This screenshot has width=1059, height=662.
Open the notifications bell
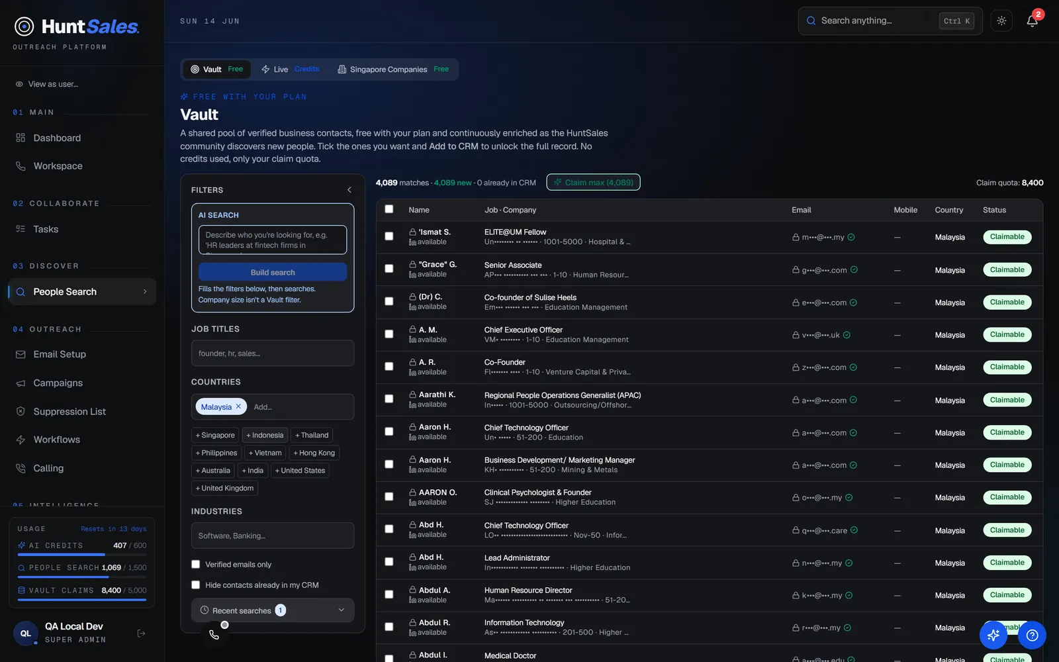(x=1032, y=21)
